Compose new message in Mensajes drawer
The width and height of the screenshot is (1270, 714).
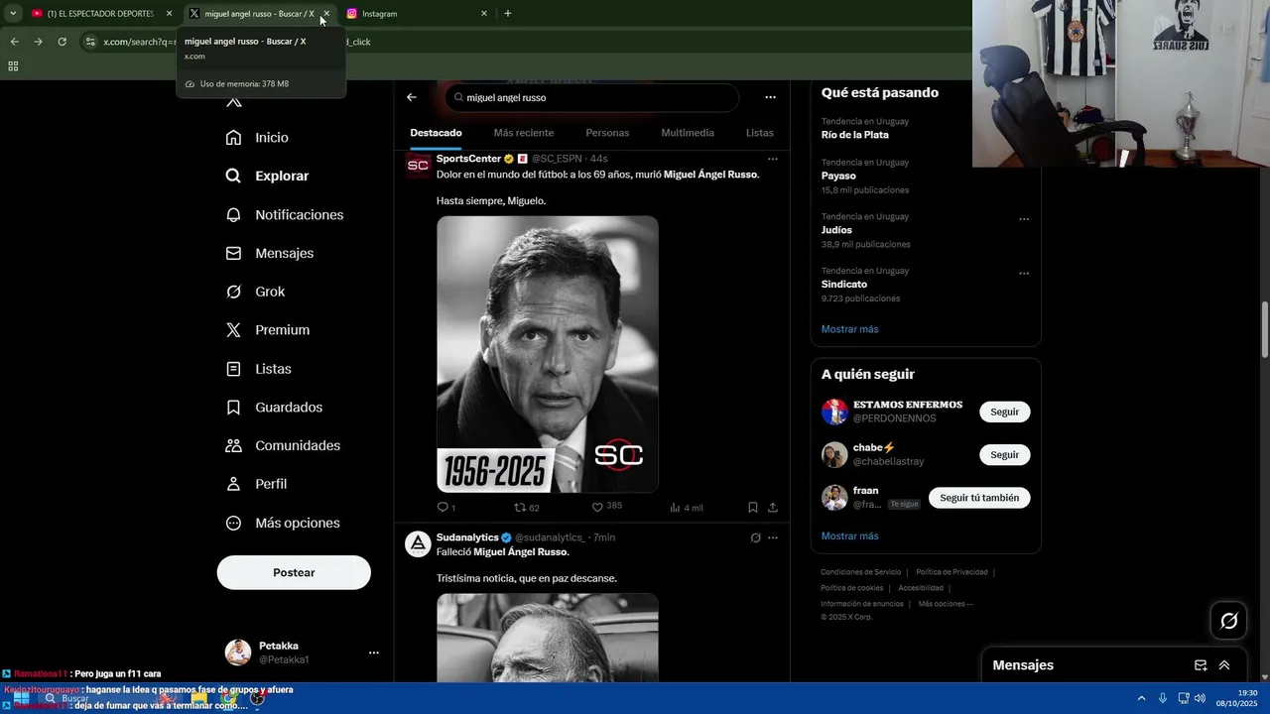(1201, 665)
